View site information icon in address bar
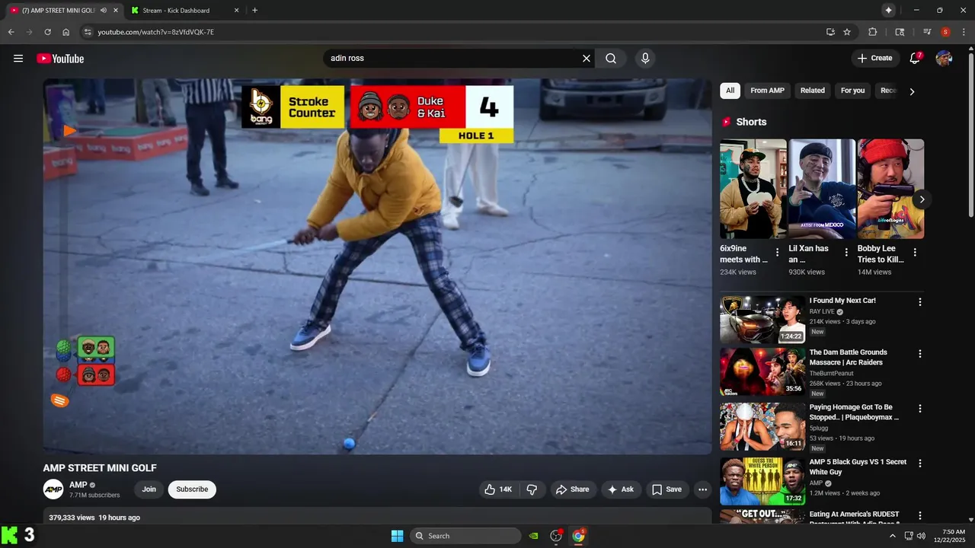The height and width of the screenshot is (548, 975). [x=88, y=32]
